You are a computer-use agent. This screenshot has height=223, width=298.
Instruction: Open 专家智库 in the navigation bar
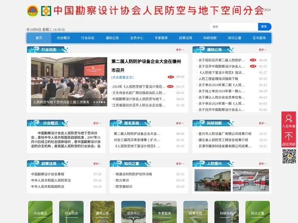click(x=161, y=38)
